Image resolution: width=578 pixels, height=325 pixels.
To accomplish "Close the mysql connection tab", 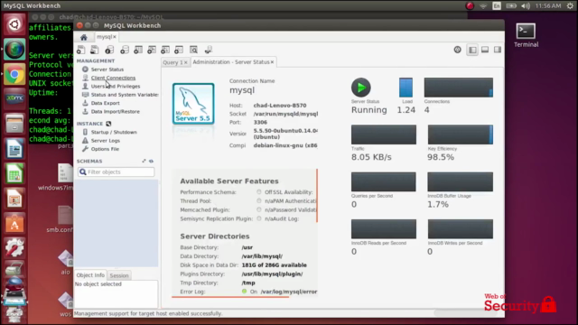I will click(x=115, y=37).
